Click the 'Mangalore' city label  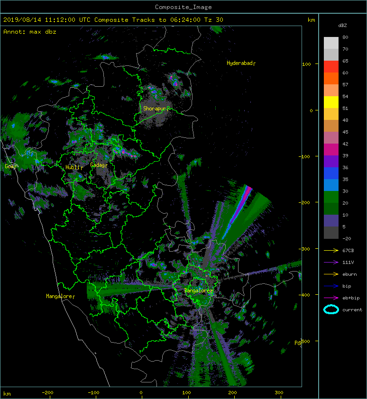[x=59, y=296]
